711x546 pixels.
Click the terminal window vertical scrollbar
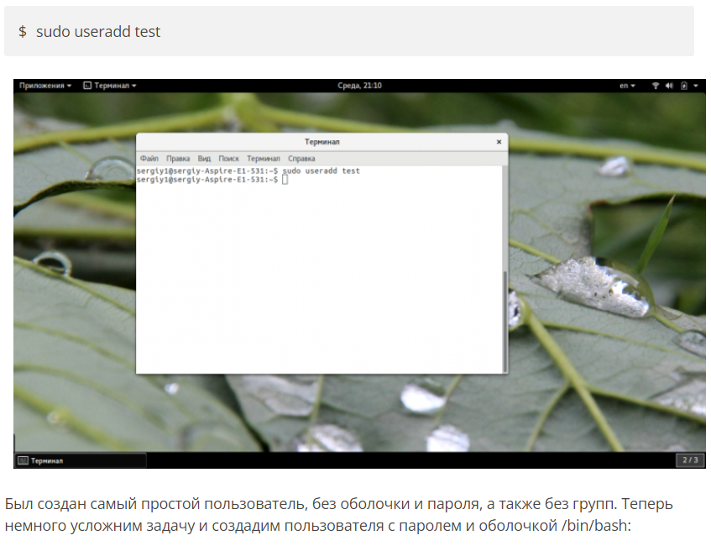(x=504, y=322)
